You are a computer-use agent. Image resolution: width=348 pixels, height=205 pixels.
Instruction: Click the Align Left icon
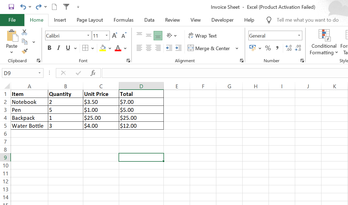coord(139,48)
